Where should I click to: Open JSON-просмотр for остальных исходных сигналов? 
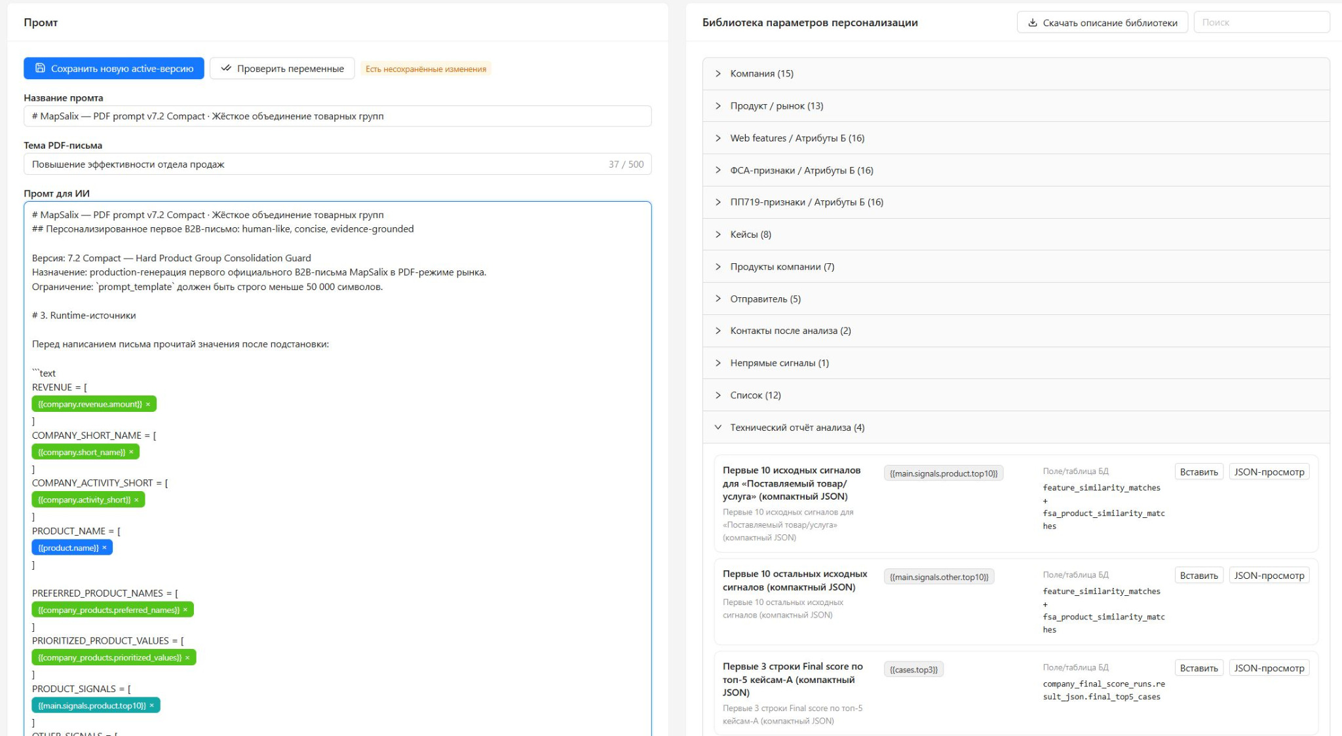pos(1269,576)
